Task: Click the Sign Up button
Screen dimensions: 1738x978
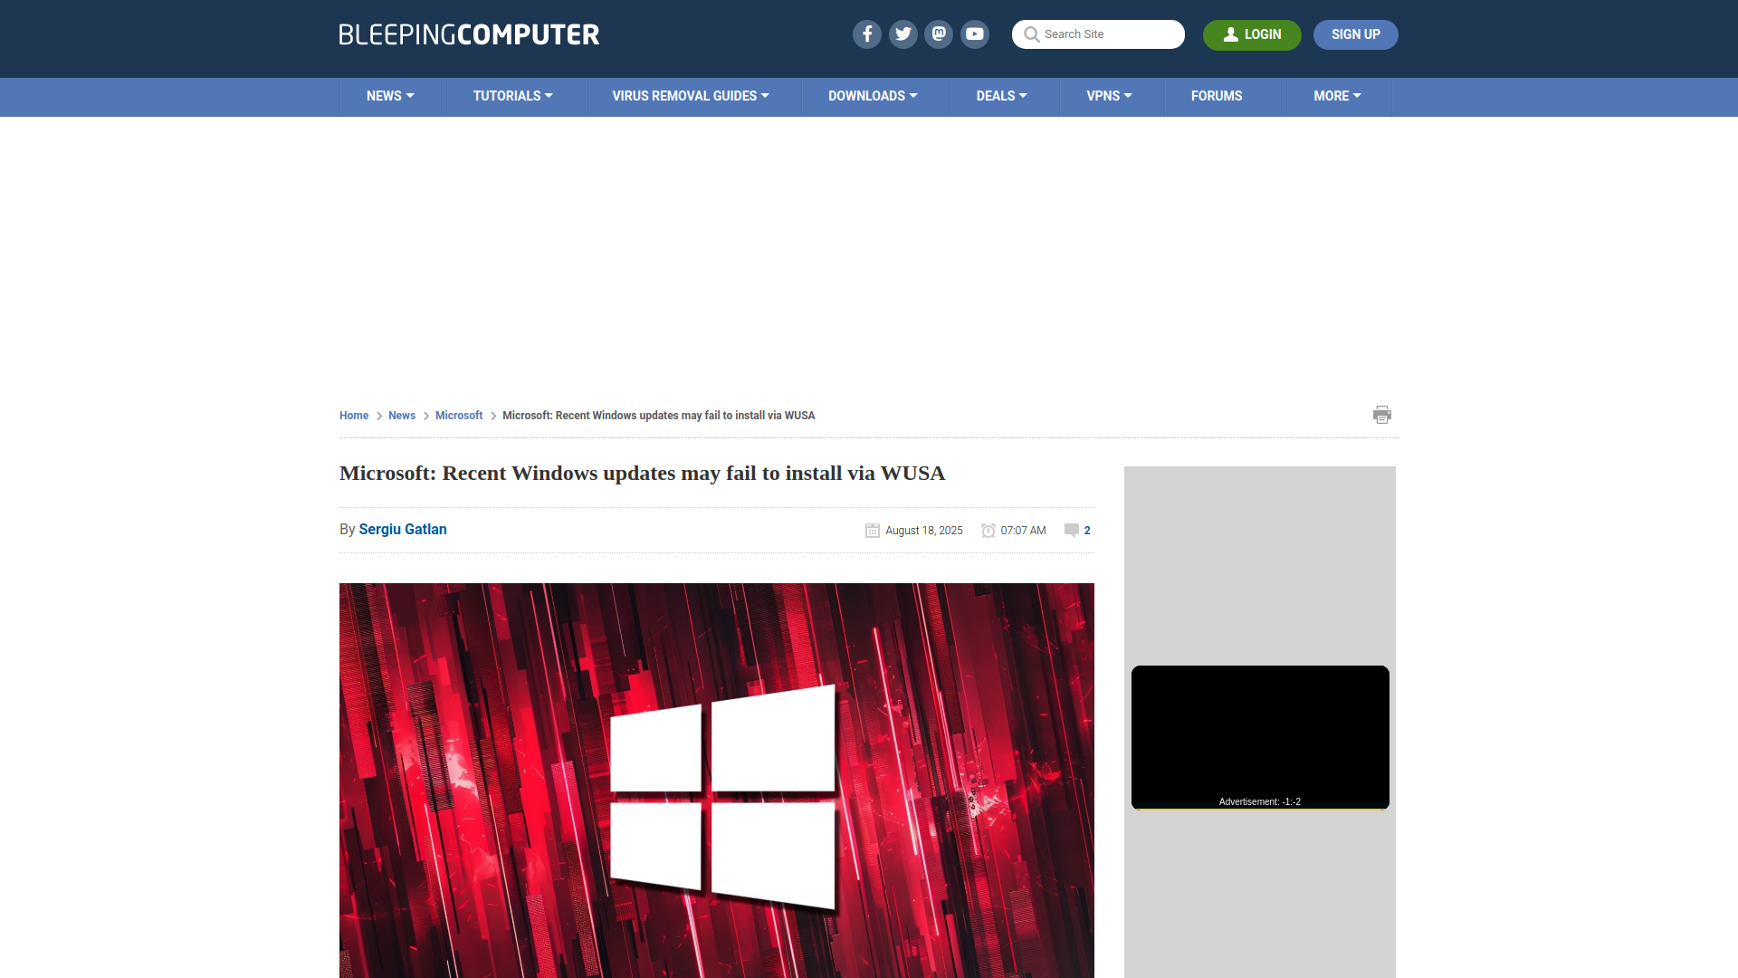Action: pyautogui.click(x=1355, y=34)
